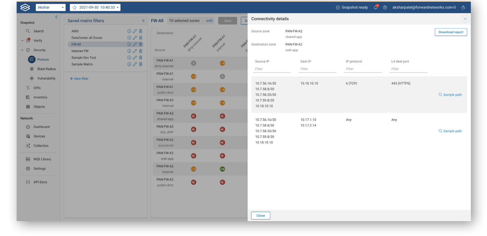Screen dimensions: 487x236
Task: Go to NQE Library page
Action: coord(42,159)
